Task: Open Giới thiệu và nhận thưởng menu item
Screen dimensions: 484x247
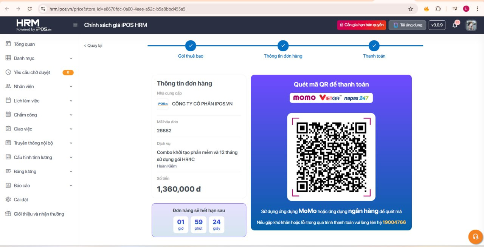Action: (x=39, y=214)
